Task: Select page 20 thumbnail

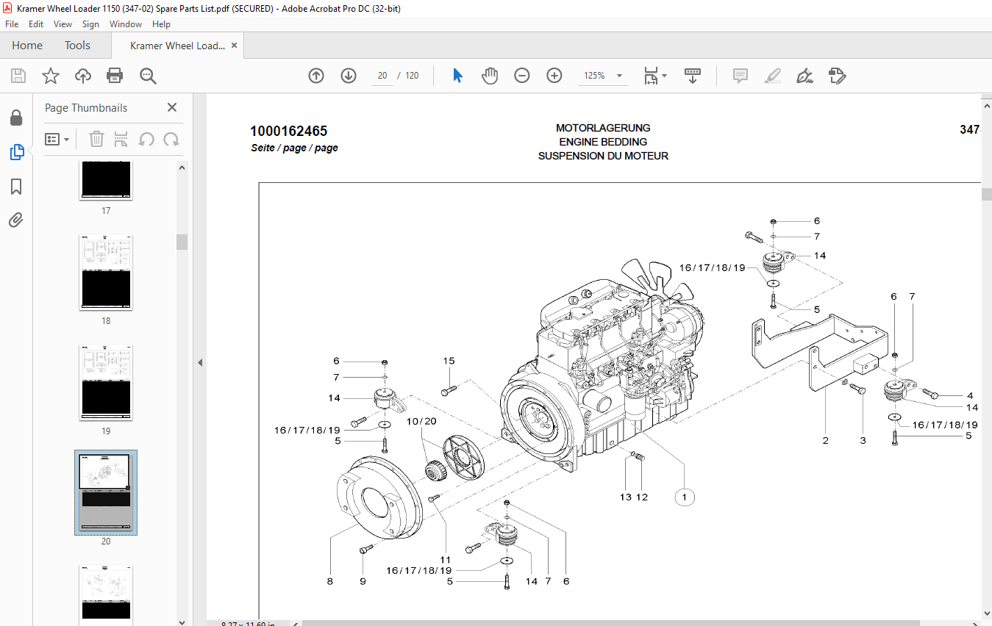Action: click(x=106, y=492)
